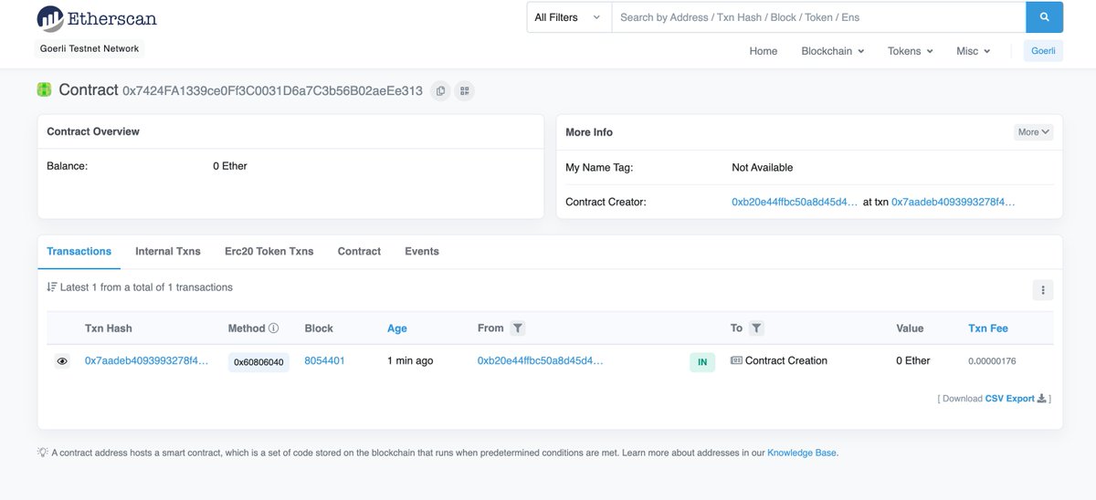Download CSV Export
1096x500 pixels.
1009,399
